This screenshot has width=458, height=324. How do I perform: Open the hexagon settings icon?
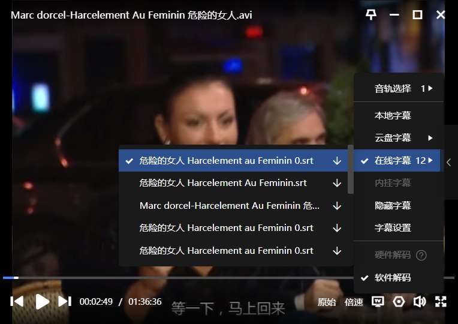(399, 302)
